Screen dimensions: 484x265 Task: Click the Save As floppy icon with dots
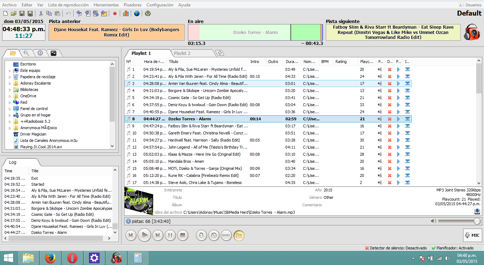(30, 13)
